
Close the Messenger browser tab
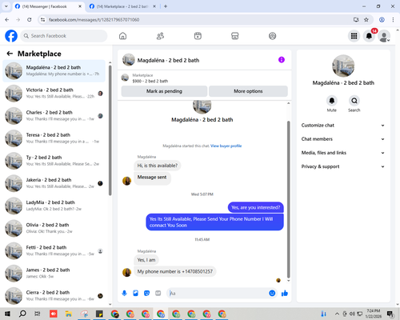[80, 6]
